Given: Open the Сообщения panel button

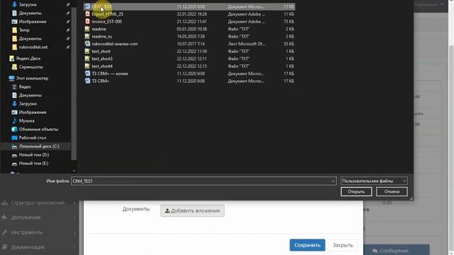Looking at the screenshot, I should pyautogui.click(x=396, y=250).
